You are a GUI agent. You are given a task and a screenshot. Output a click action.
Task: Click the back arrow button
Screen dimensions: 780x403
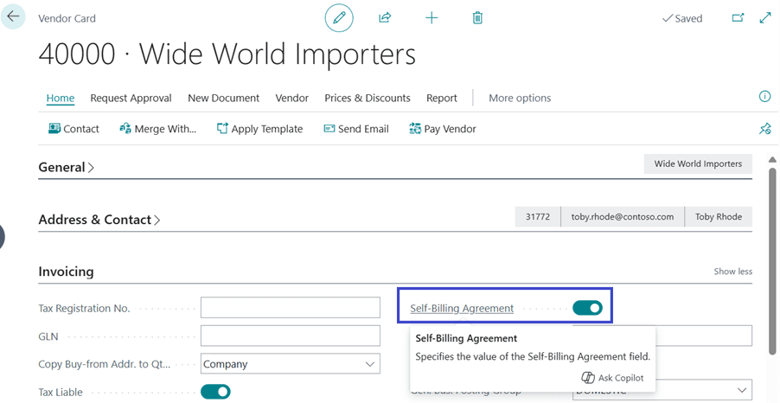[x=13, y=16]
